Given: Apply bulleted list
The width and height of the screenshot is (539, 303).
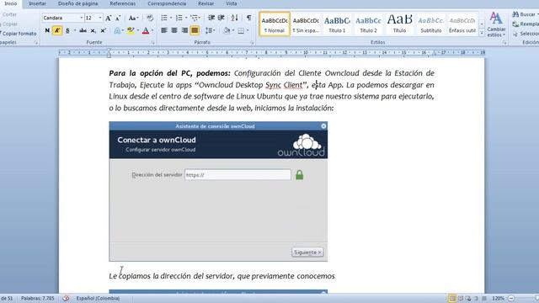Looking at the screenshot, I should coord(164,18).
